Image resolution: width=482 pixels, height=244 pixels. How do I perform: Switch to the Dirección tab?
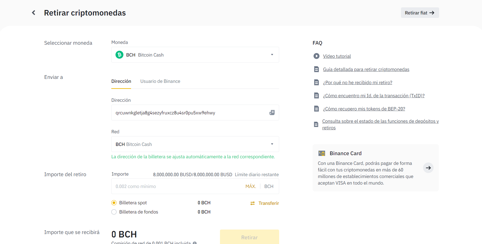[121, 81]
